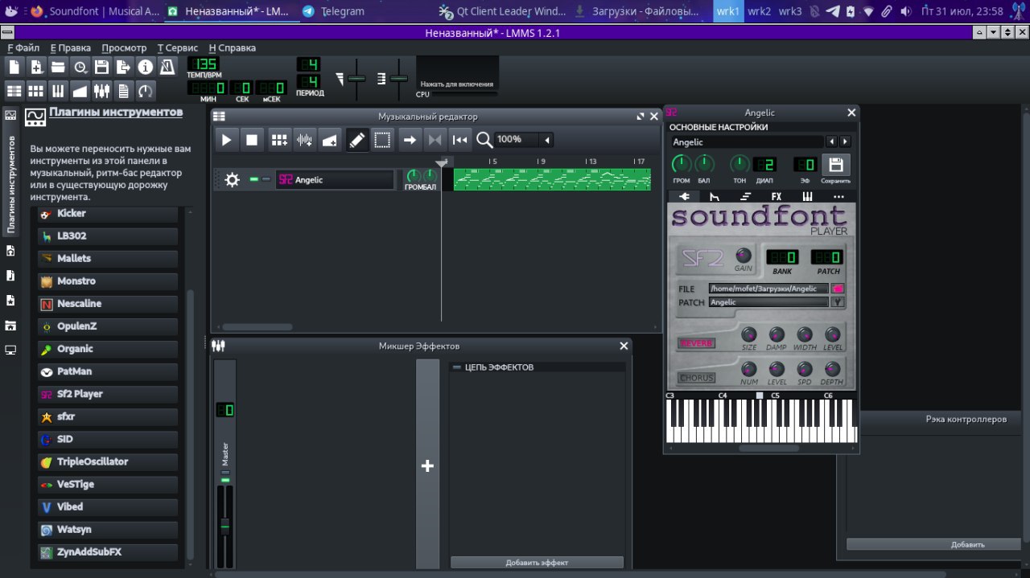
Task: Open patch chooser button
Action: [x=838, y=302]
